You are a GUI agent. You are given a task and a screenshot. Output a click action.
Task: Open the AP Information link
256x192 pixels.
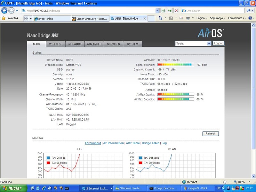[114, 143]
